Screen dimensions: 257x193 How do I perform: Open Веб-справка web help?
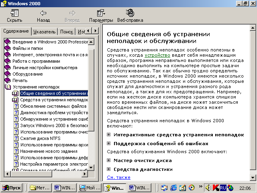[130, 16]
